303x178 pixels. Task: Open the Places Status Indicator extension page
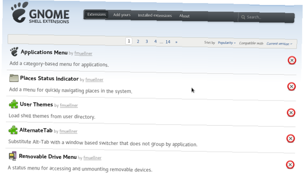tap(49, 78)
